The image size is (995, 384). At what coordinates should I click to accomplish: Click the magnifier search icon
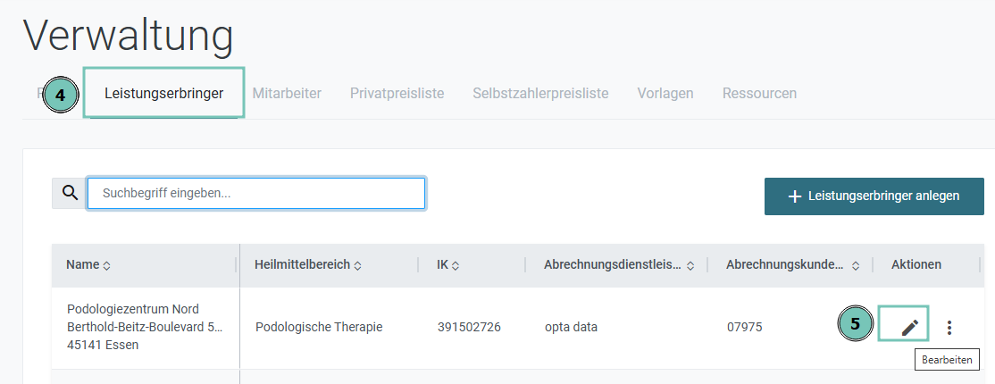pyautogui.click(x=70, y=193)
